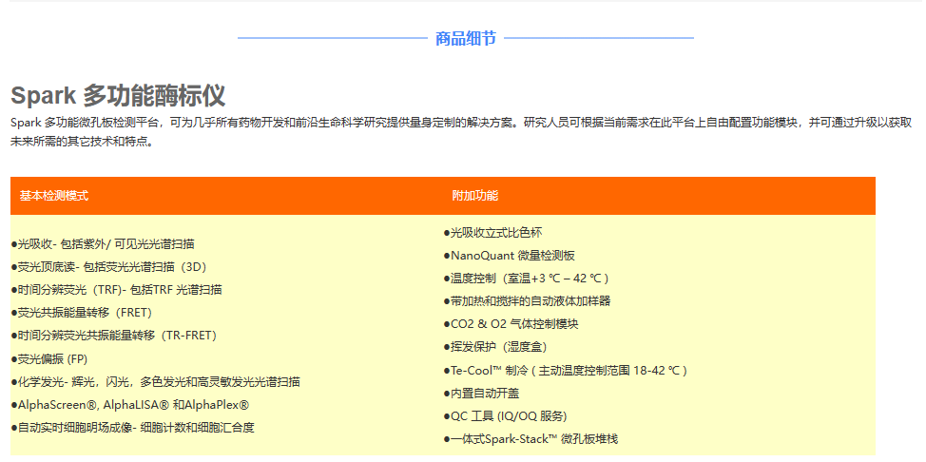Click the 光吸收立式比色杯 line
Viewport: 926px width, 462px height.
click(x=492, y=233)
